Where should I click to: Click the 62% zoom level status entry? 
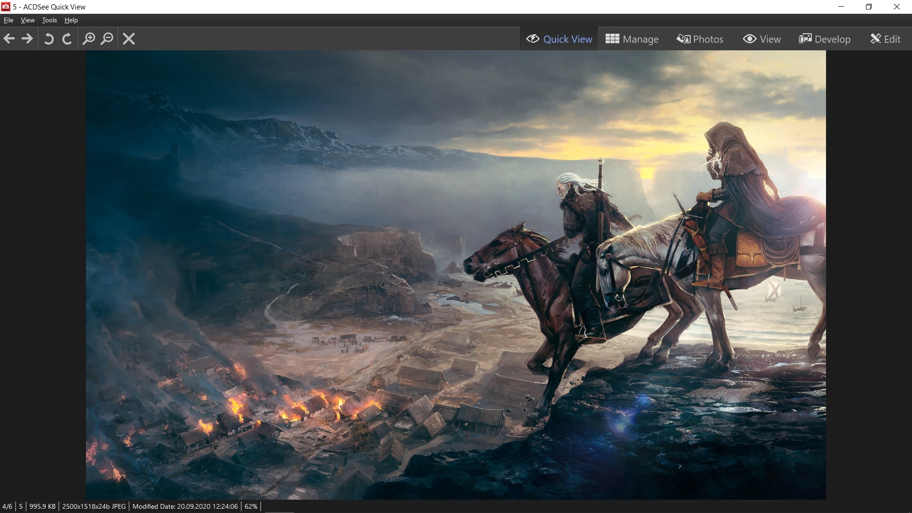tap(251, 506)
